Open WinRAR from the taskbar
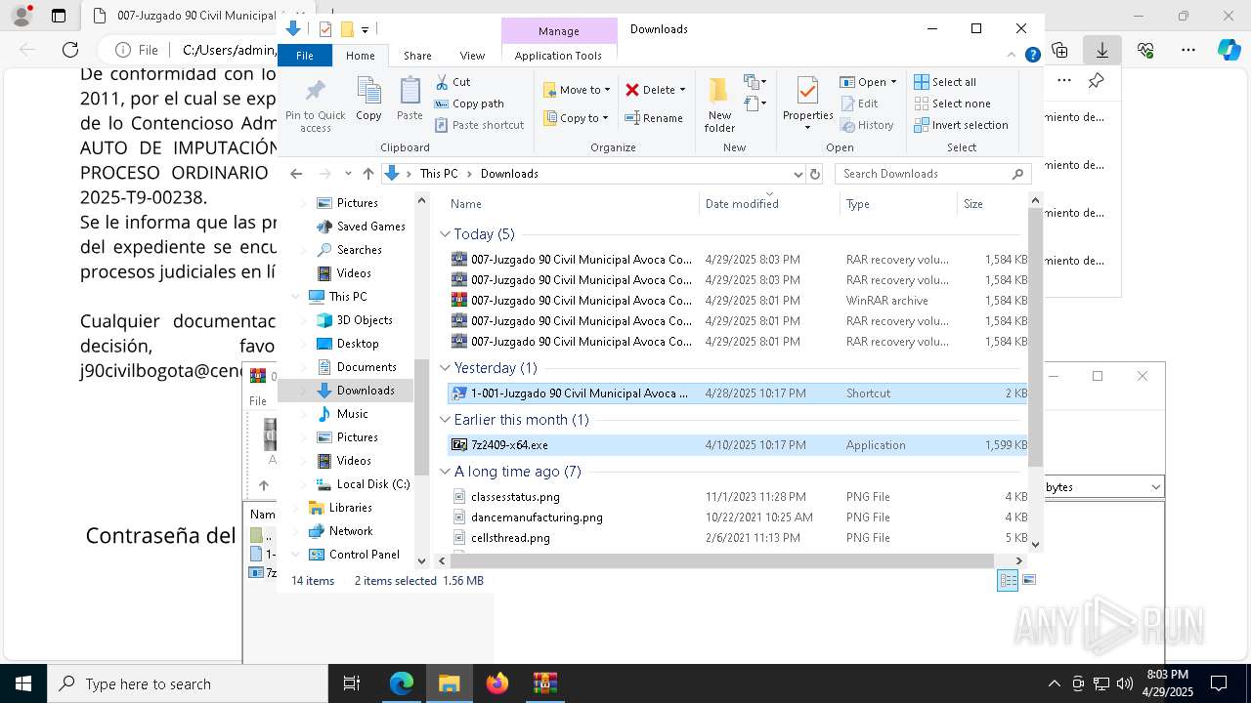The height and width of the screenshot is (703, 1251). point(545,683)
